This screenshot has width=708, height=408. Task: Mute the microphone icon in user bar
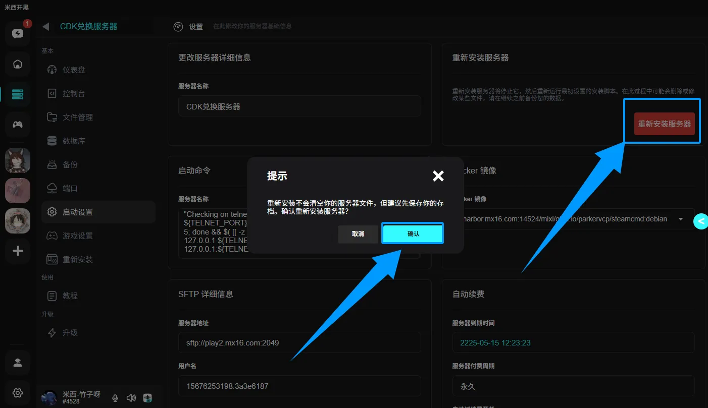(115, 398)
